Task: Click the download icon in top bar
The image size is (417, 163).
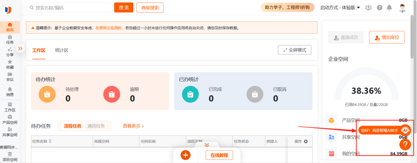Action: click(x=368, y=7)
